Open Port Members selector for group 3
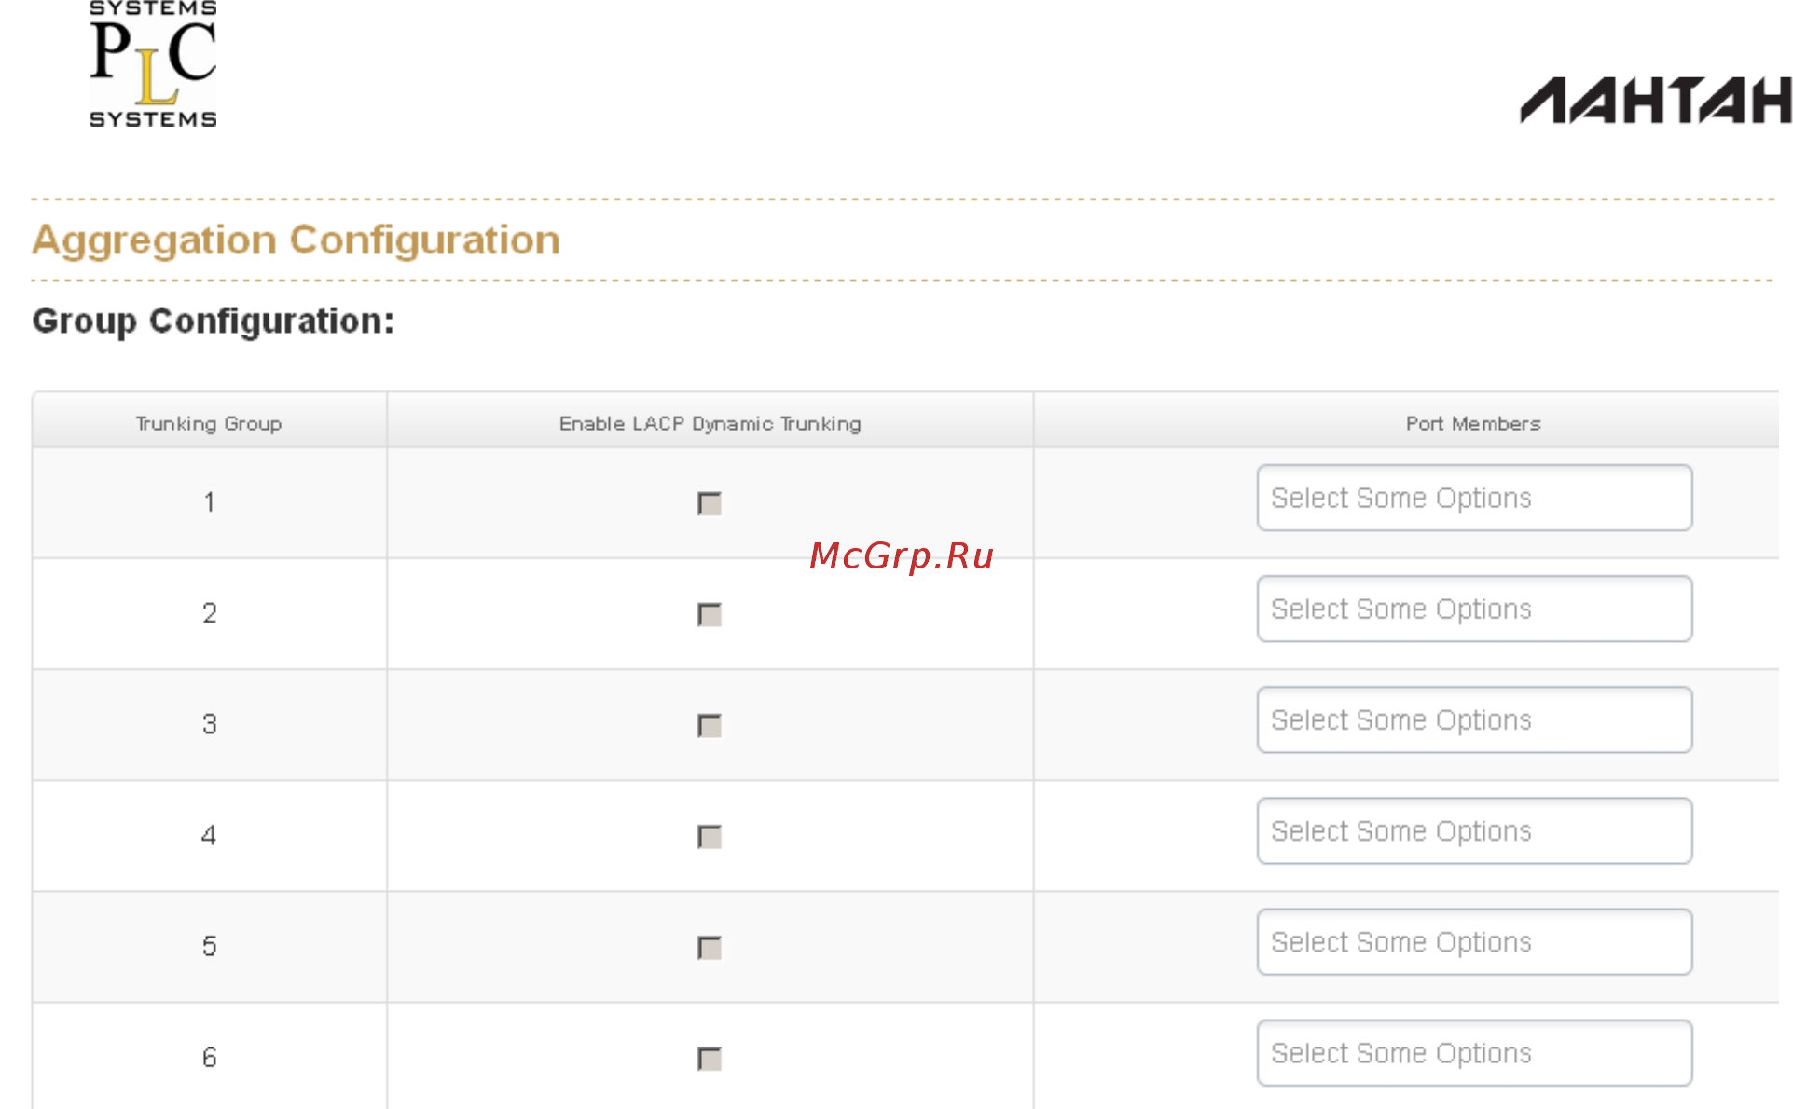 1474,719
